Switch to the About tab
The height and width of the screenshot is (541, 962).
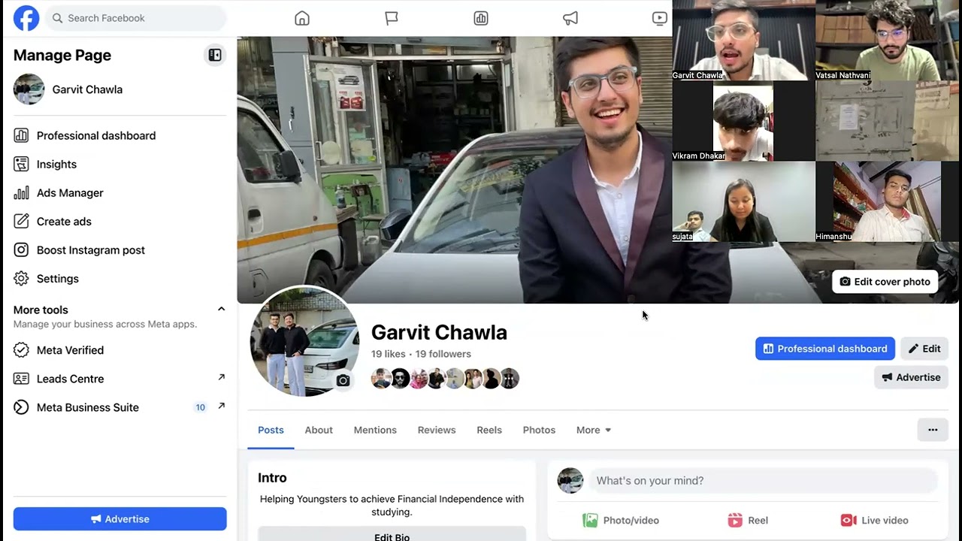click(x=319, y=430)
